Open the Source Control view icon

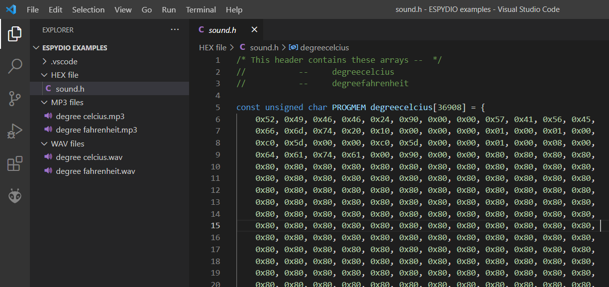[x=15, y=99]
